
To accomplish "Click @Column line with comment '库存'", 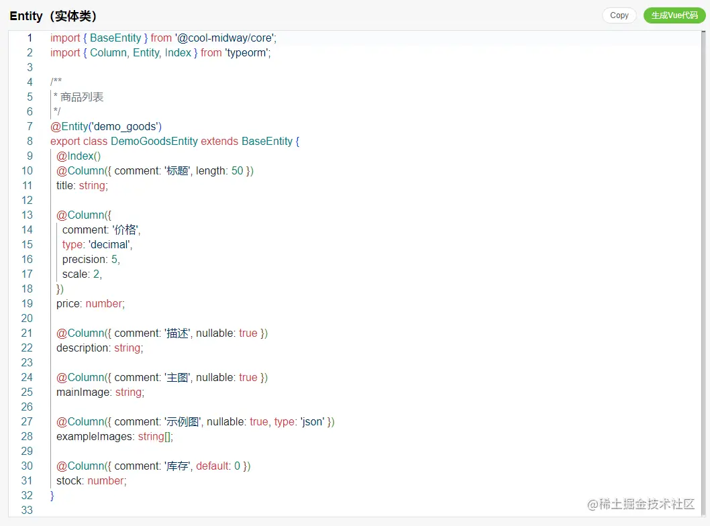I will coord(154,466).
